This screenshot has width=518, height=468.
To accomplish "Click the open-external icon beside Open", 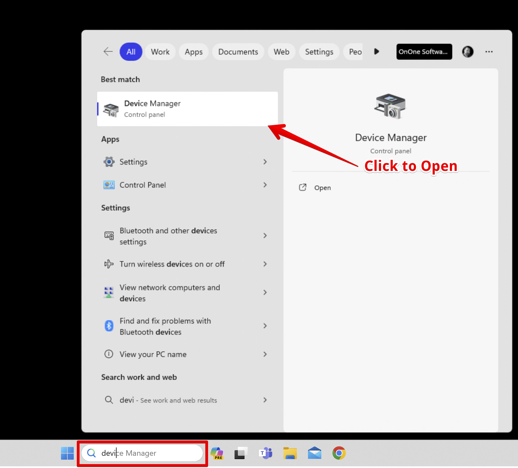I will click(x=303, y=188).
